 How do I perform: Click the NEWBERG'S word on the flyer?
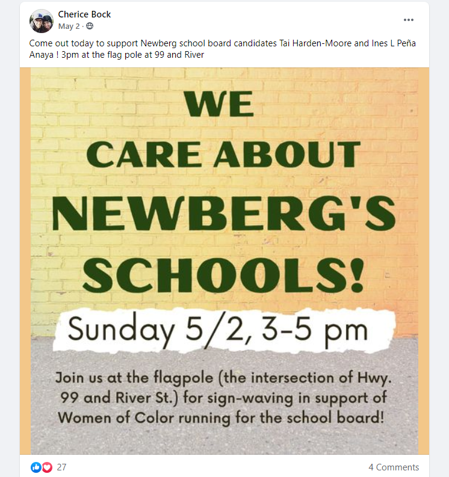(224, 214)
